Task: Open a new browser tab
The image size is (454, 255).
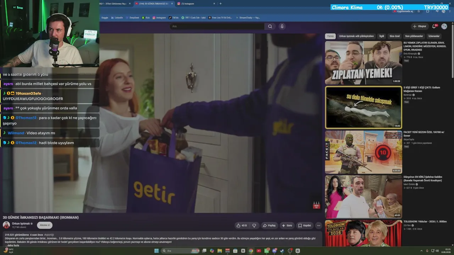Action: pyautogui.click(x=221, y=4)
